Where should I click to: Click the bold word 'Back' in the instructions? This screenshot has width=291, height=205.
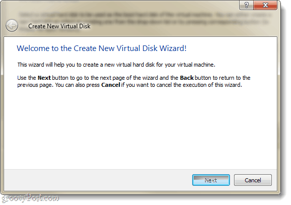click(x=187, y=78)
